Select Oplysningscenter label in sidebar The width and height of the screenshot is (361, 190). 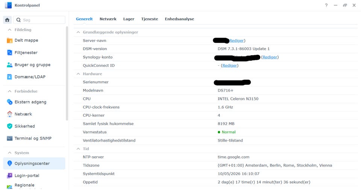tap(32, 164)
